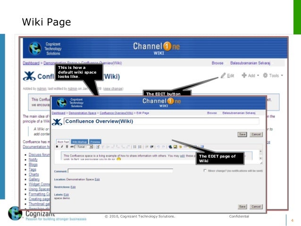
Task: Toggle bold formatting in the editor toolbar
Action: tap(57, 147)
